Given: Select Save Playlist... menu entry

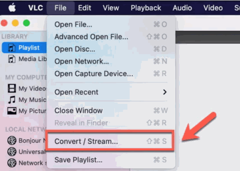Looking at the screenshot, I should (x=111, y=160).
